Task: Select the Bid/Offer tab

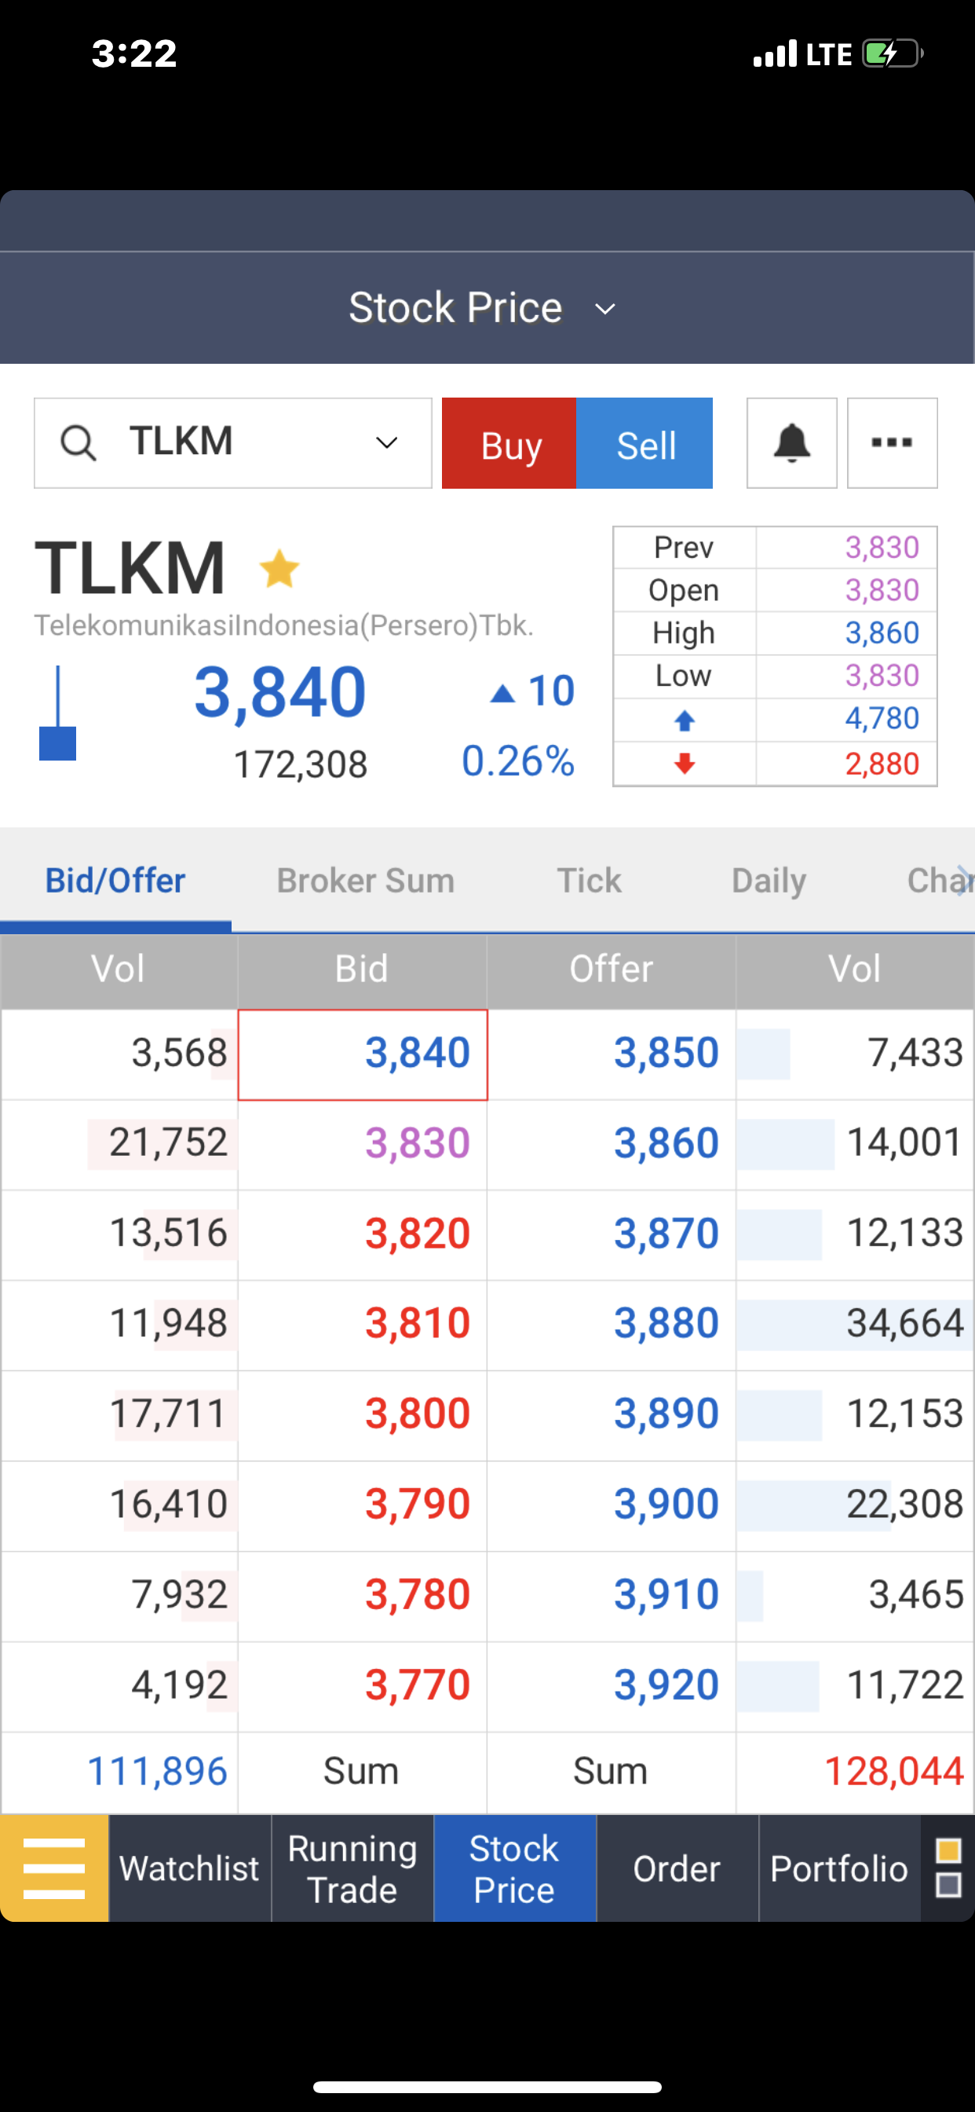Action: point(115,881)
